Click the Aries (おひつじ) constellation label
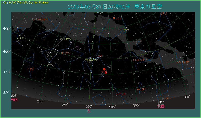The height and width of the screenshot is (118, 201). [120, 94]
